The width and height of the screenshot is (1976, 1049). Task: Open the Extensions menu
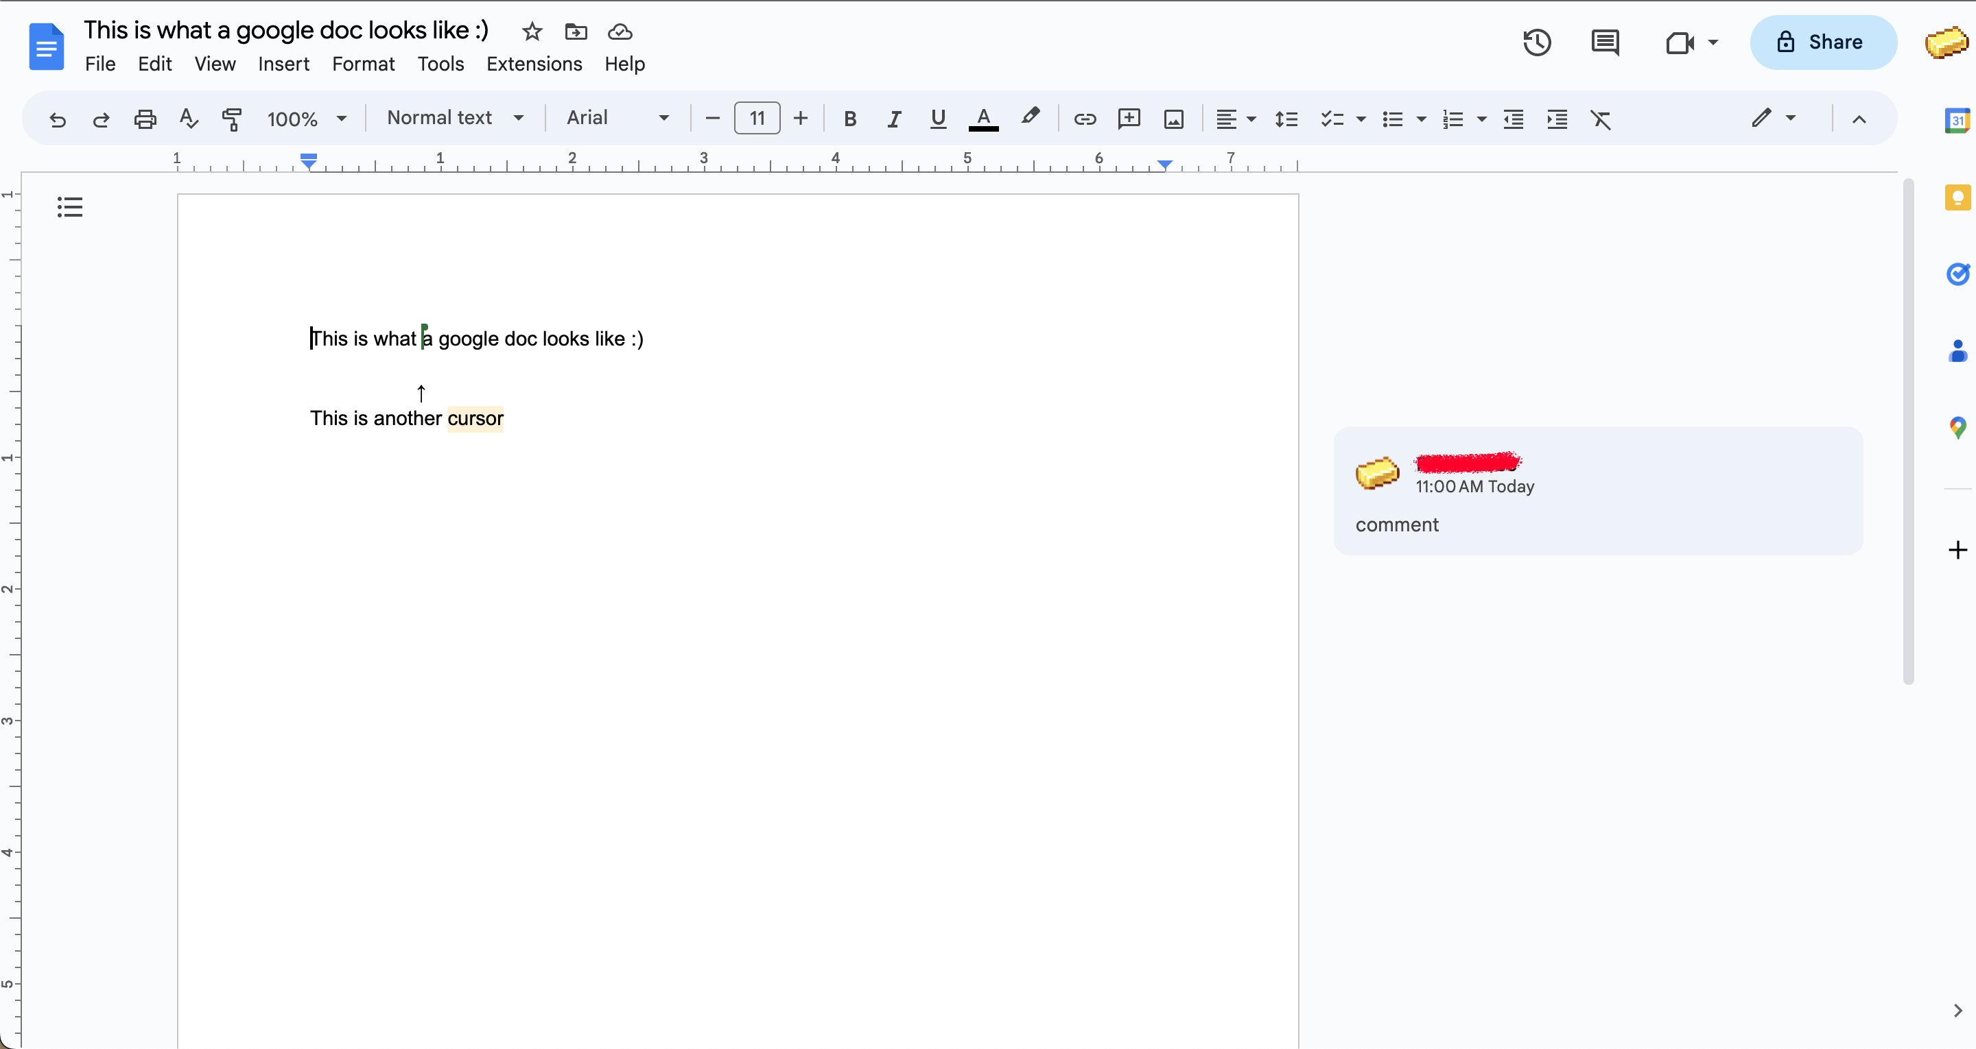pos(534,64)
